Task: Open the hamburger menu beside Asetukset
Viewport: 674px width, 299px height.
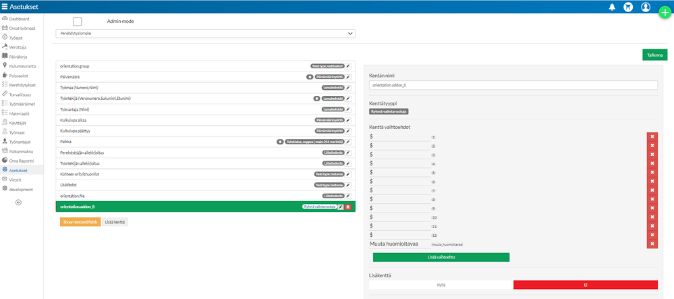Action: coord(4,7)
